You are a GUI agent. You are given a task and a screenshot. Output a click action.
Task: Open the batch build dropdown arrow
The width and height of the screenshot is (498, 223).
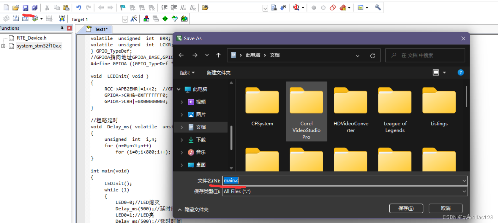pyautogui.click(x=41, y=19)
